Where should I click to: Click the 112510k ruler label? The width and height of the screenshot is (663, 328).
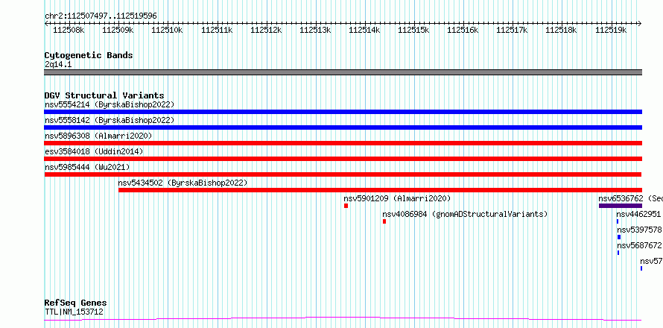coord(167,30)
